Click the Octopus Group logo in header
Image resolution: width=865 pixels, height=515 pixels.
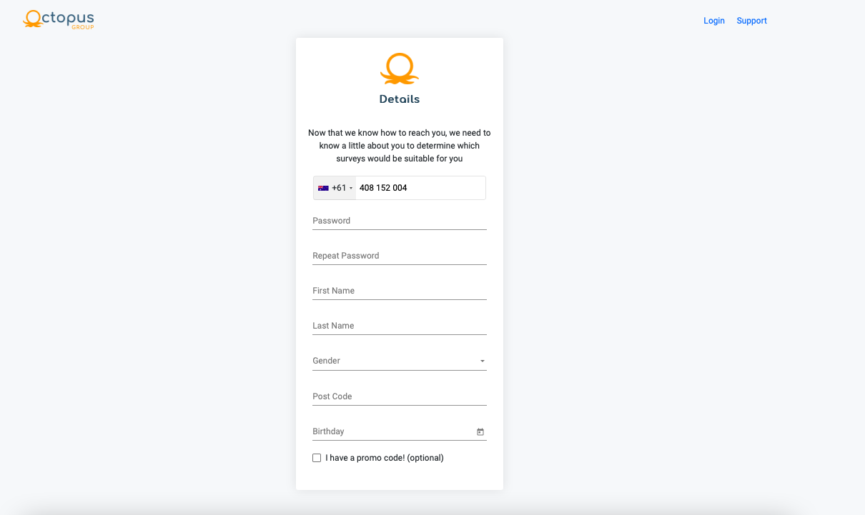click(59, 19)
